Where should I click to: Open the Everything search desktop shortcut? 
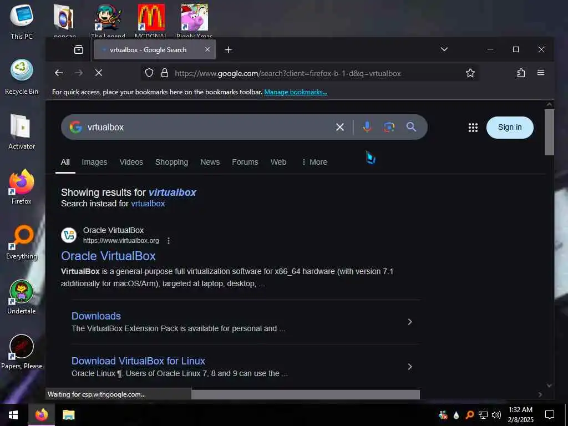pyautogui.click(x=22, y=242)
